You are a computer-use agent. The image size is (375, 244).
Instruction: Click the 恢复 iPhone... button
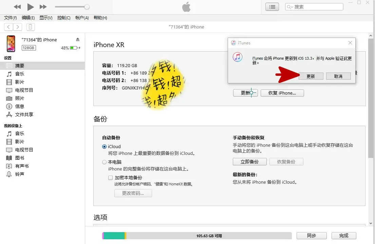pyautogui.click(x=282, y=93)
